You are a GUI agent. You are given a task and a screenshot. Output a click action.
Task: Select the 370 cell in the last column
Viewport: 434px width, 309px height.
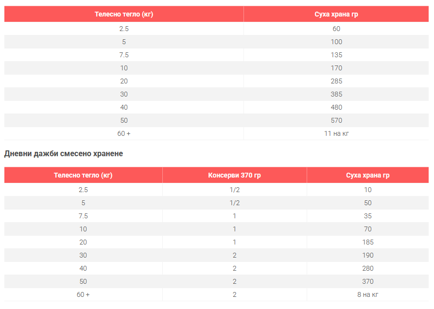pos(367,281)
